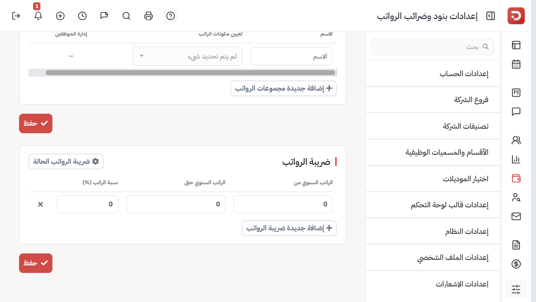Open 'إعدادات الملف الشخصي' menu item

click(433, 257)
